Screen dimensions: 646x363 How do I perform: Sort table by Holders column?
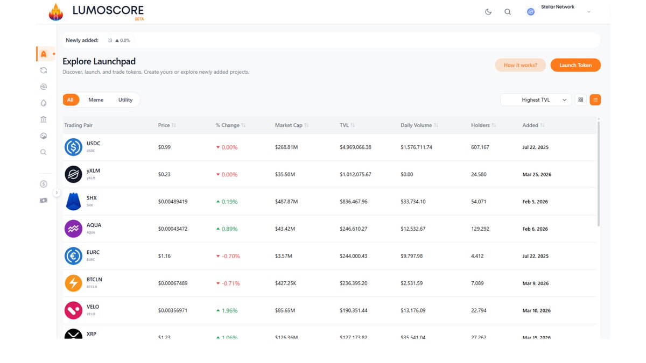coord(483,125)
